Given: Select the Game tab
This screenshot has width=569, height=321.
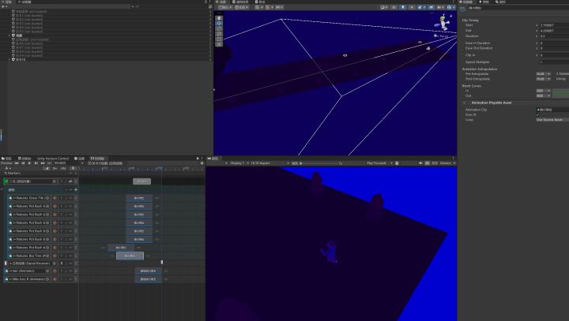Looking at the screenshot, I should tap(213, 159).
